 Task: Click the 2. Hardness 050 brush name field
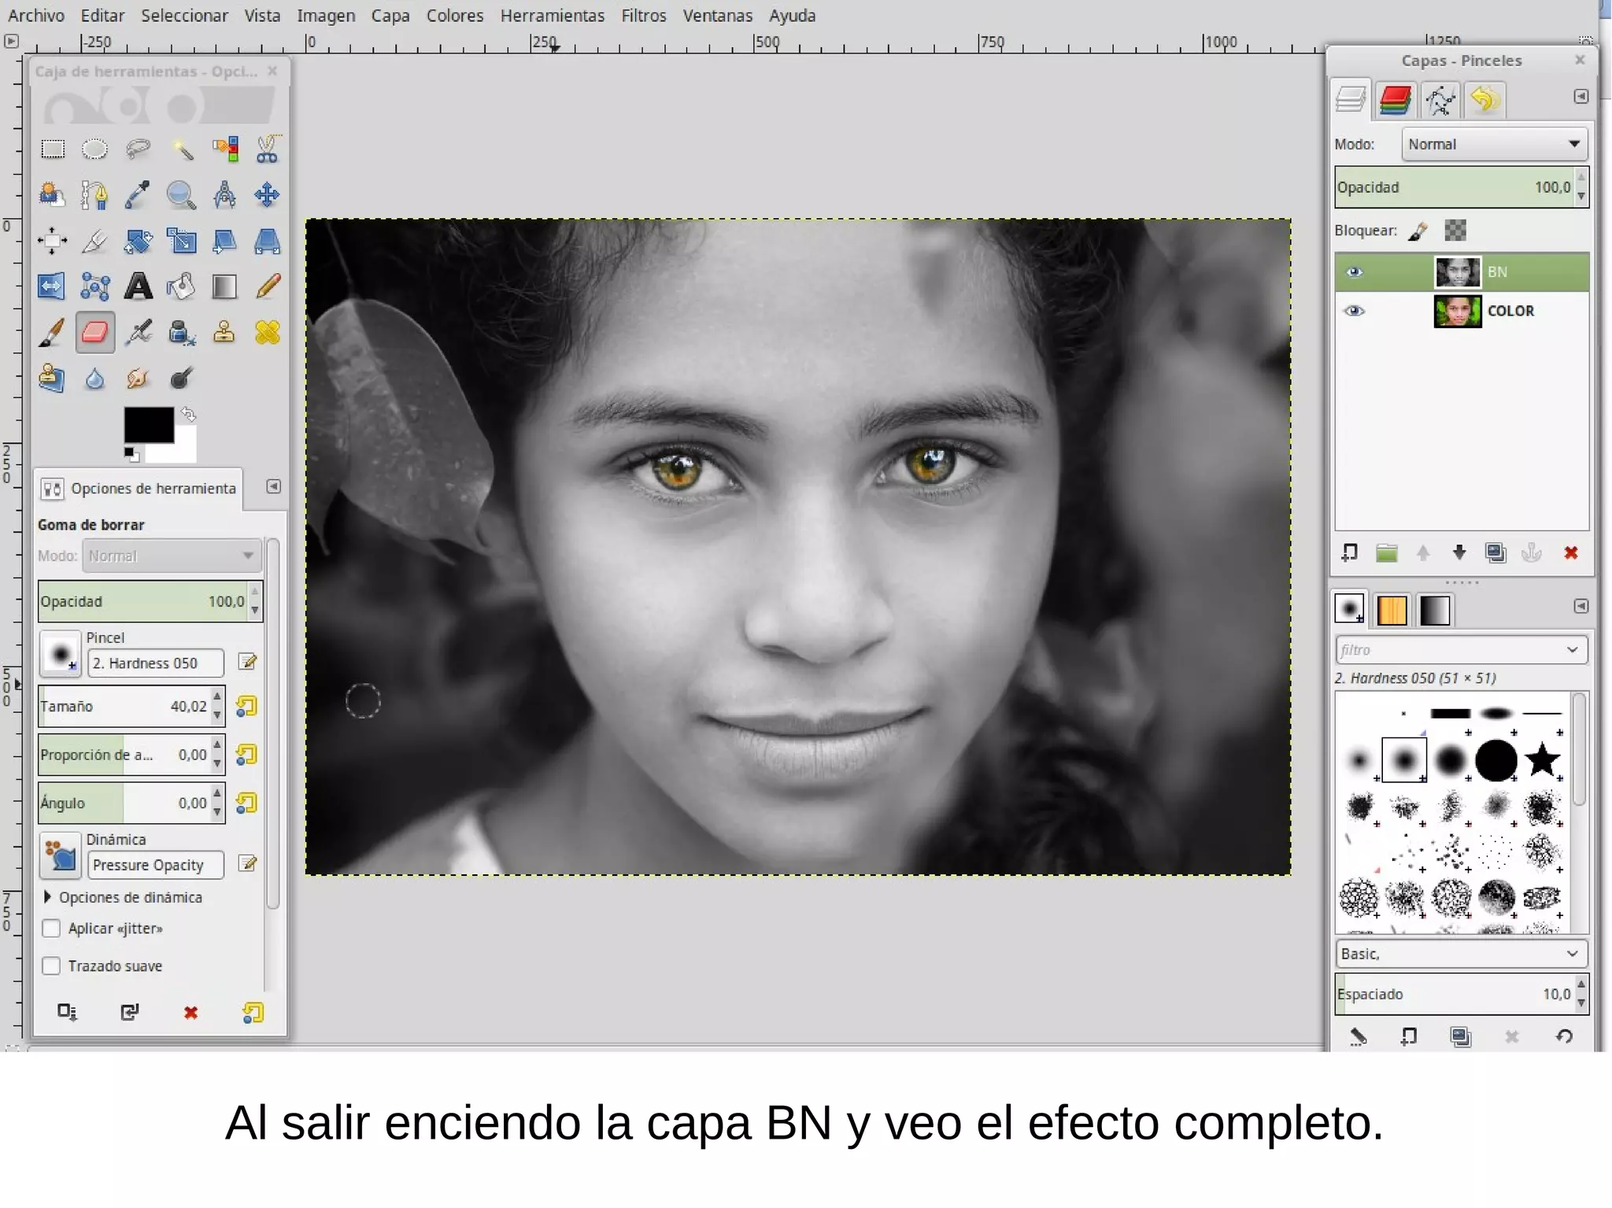coord(156,663)
